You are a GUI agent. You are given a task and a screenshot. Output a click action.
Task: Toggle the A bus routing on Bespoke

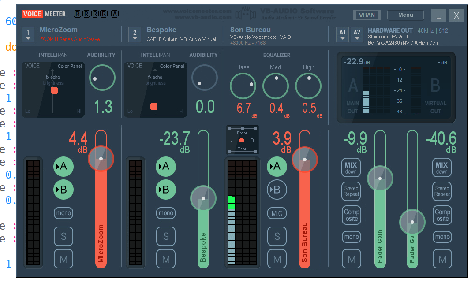pos(166,166)
